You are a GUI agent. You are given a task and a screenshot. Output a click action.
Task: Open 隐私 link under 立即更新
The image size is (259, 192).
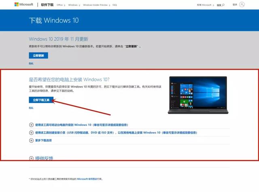[x=31, y=63]
